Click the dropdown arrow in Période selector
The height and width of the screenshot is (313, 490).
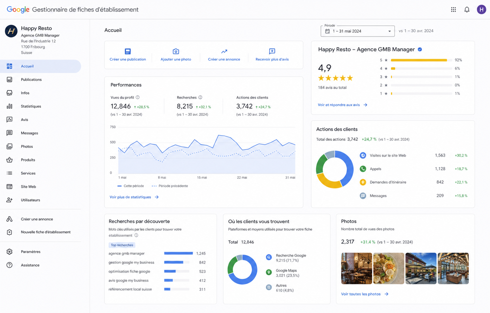click(x=389, y=31)
